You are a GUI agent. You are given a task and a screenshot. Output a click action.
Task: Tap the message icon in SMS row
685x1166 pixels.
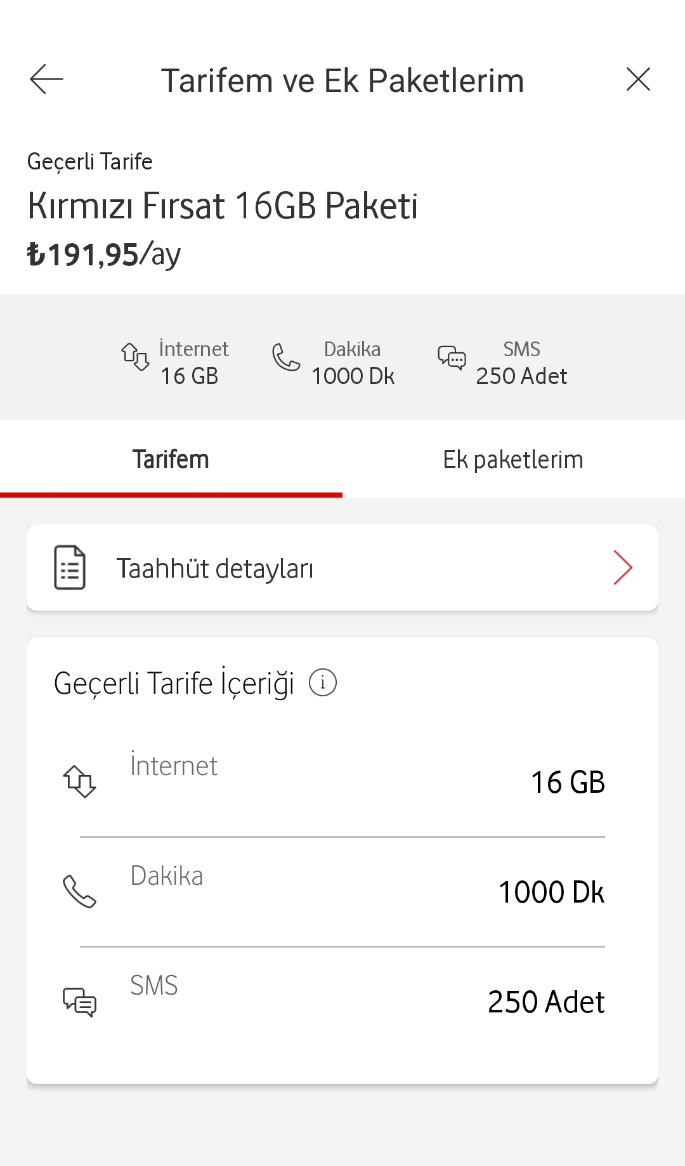[79, 1002]
